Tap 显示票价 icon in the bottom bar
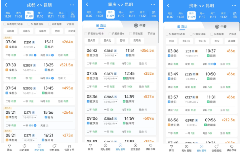 click(135, 147)
